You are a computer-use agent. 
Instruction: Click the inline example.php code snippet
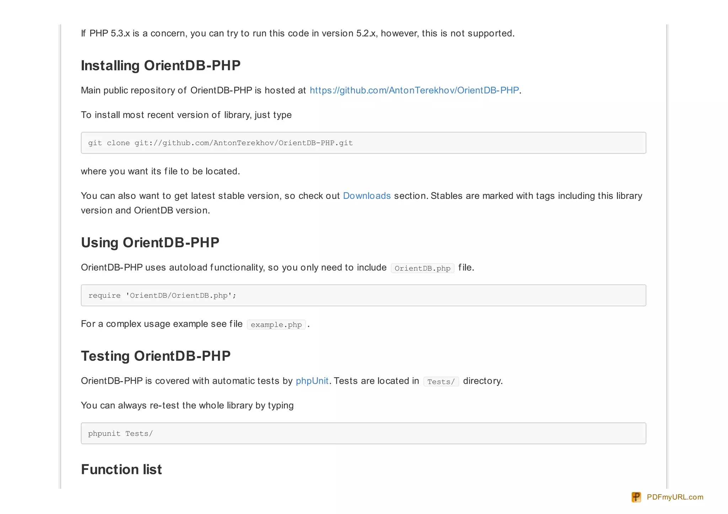pyautogui.click(x=276, y=325)
